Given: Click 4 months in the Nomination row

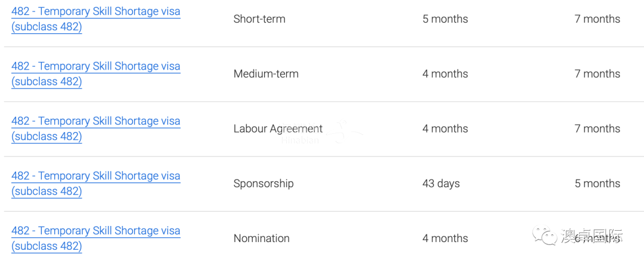Looking at the screenshot, I should coord(445,238).
